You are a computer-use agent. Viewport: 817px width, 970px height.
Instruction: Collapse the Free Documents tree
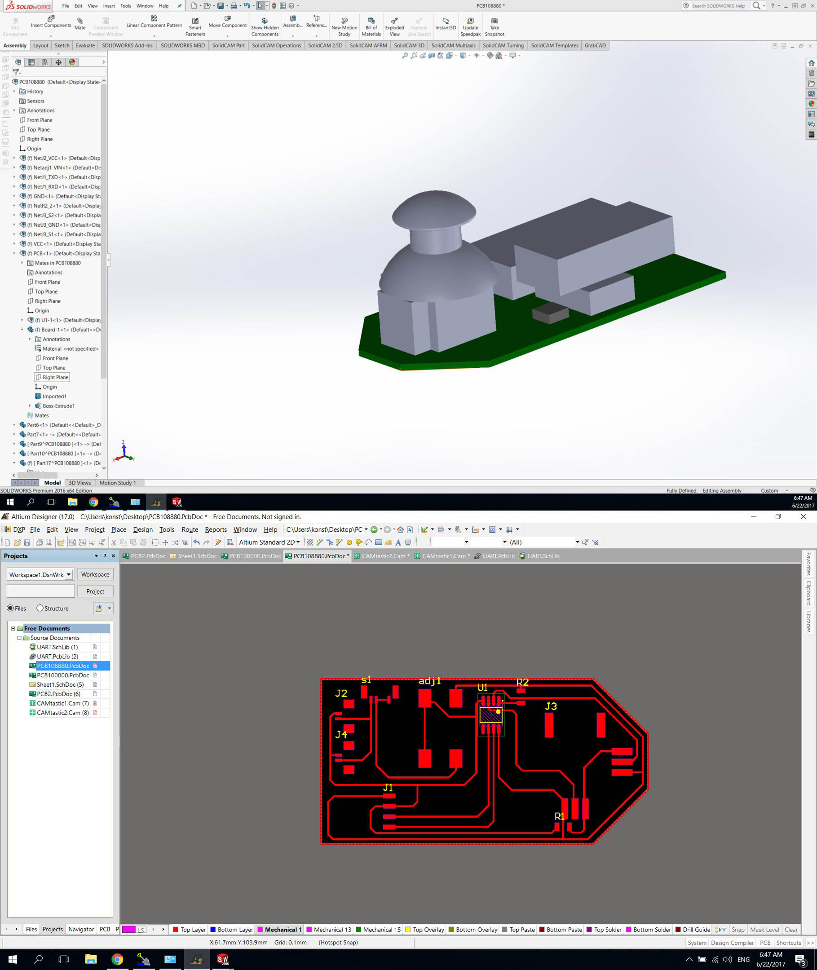[x=13, y=628]
